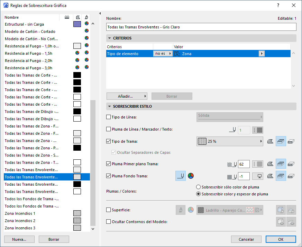Click the Nueva... button

[x=19, y=239]
